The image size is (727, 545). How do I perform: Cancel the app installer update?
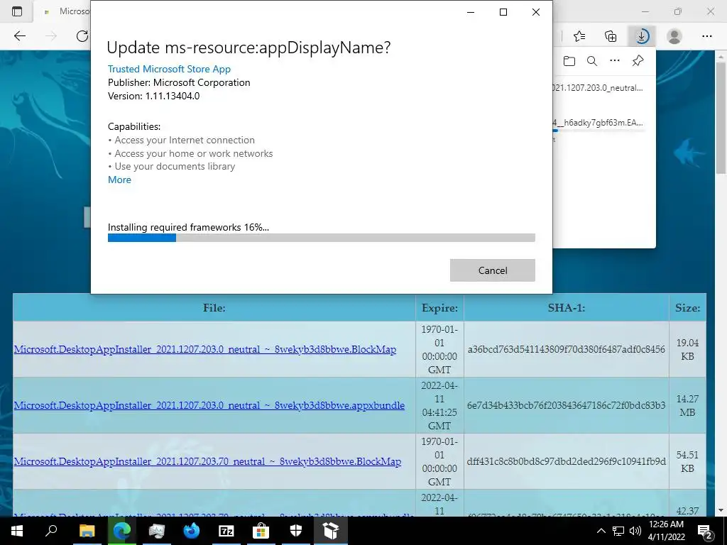[x=493, y=270]
